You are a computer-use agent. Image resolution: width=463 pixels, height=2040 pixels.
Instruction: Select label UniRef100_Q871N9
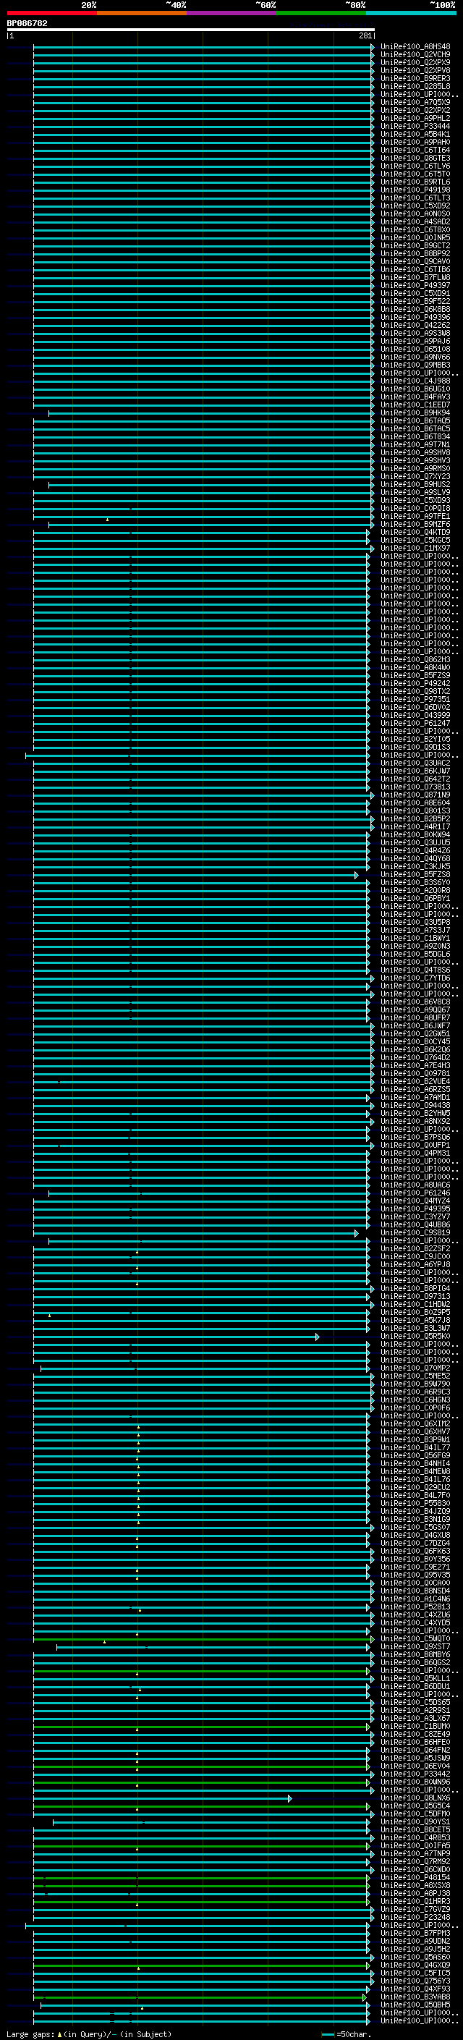pyautogui.click(x=415, y=795)
